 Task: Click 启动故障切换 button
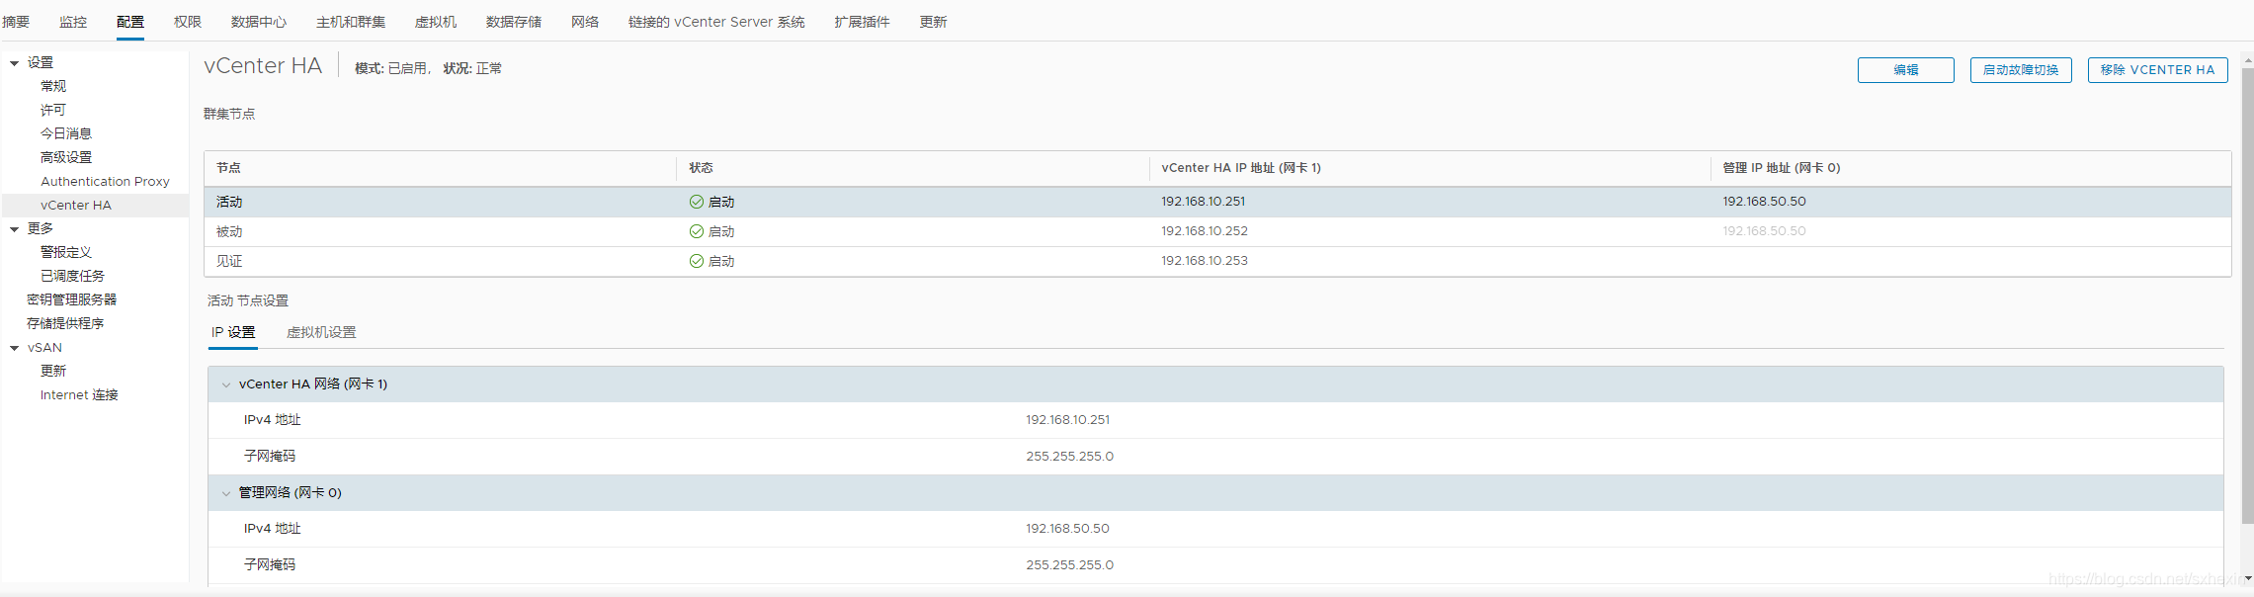point(2021,70)
